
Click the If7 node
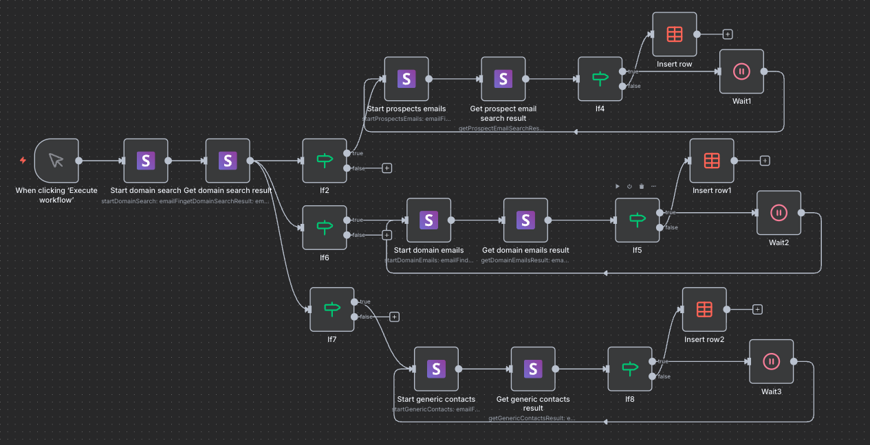tap(332, 309)
